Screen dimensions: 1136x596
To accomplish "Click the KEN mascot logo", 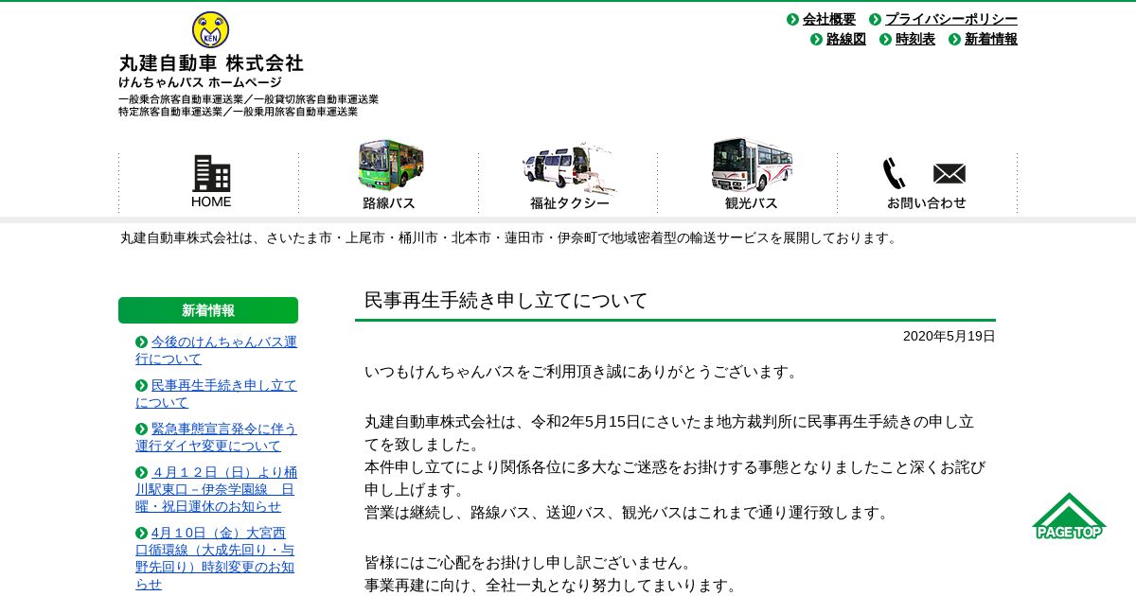I will (210, 30).
